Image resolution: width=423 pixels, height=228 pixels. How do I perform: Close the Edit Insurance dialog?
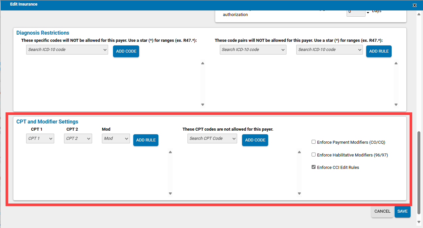coord(414,5)
